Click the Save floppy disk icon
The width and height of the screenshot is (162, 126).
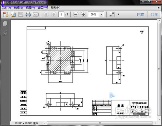pos(21,15)
